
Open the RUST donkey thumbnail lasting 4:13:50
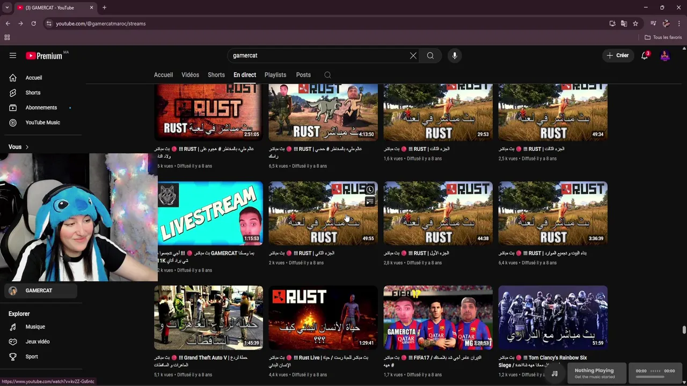[x=323, y=112]
